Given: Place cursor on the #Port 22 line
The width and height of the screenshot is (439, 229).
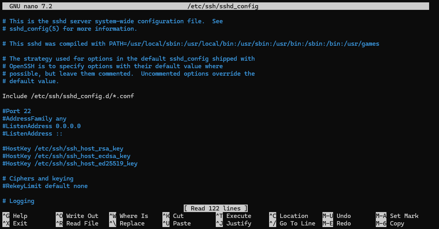Looking at the screenshot, I should [17, 111].
